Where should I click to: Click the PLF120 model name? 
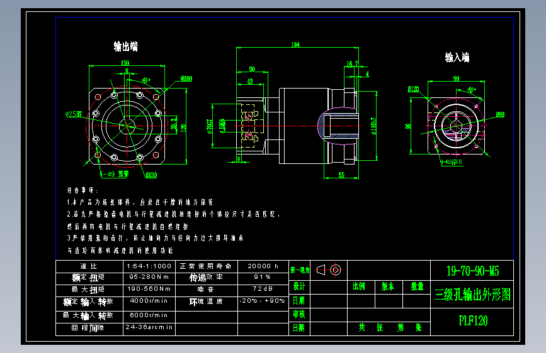(473, 320)
